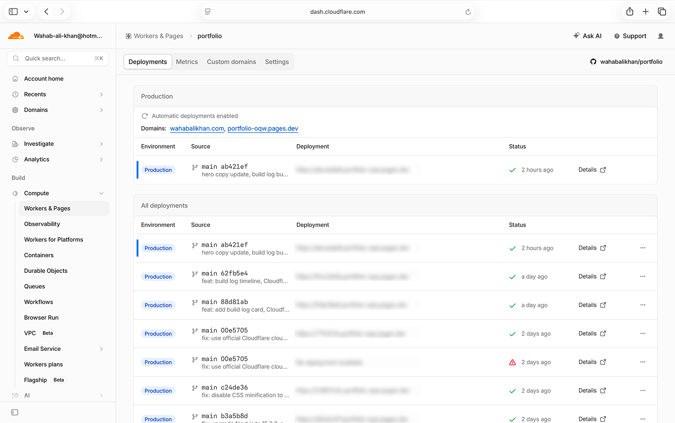The width and height of the screenshot is (675, 423).
Task: Open Details for the Production section's ab421ef deployment
Action: click(x=592, y=170)
